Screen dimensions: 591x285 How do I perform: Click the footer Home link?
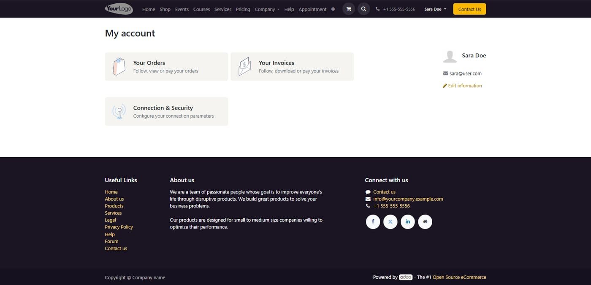[111, 192]
